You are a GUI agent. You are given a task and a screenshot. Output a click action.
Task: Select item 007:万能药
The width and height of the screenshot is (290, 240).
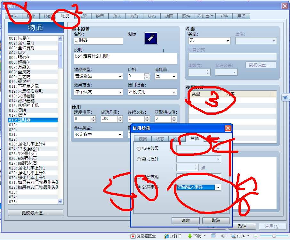click(33, 67)
